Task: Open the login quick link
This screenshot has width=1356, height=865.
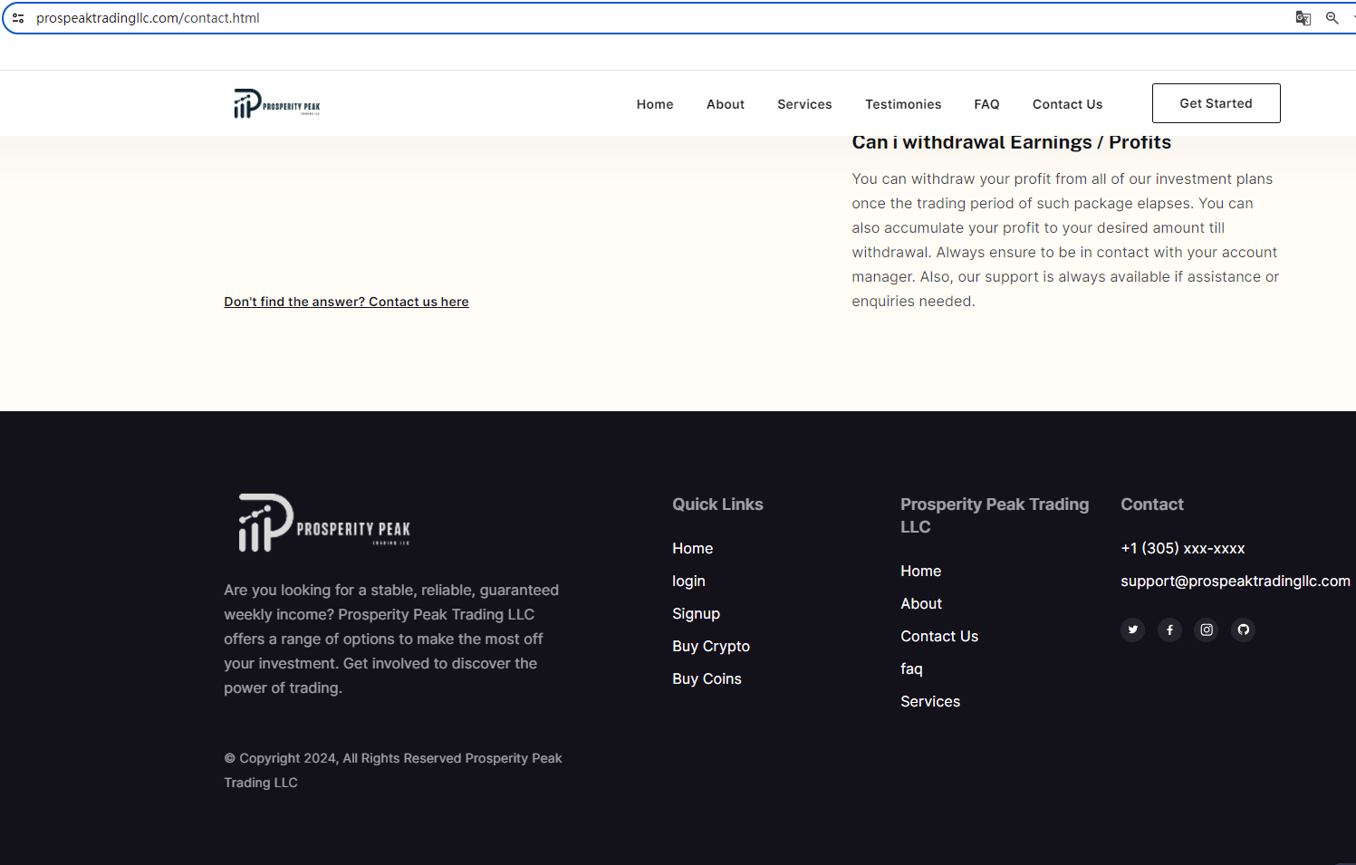Action: (x=688, y=581)
